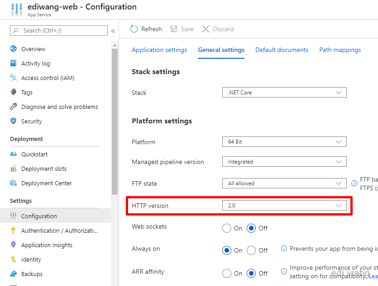The height and width of the screenshot is (286, 378).
Task: Select Web sockets Off radio button
Action: coord(251,228)
